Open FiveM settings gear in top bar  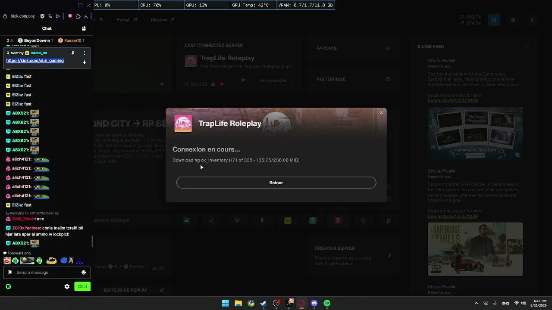coord(513,20)
